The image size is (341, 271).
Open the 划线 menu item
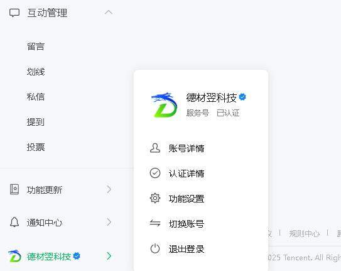pos(36,72)
